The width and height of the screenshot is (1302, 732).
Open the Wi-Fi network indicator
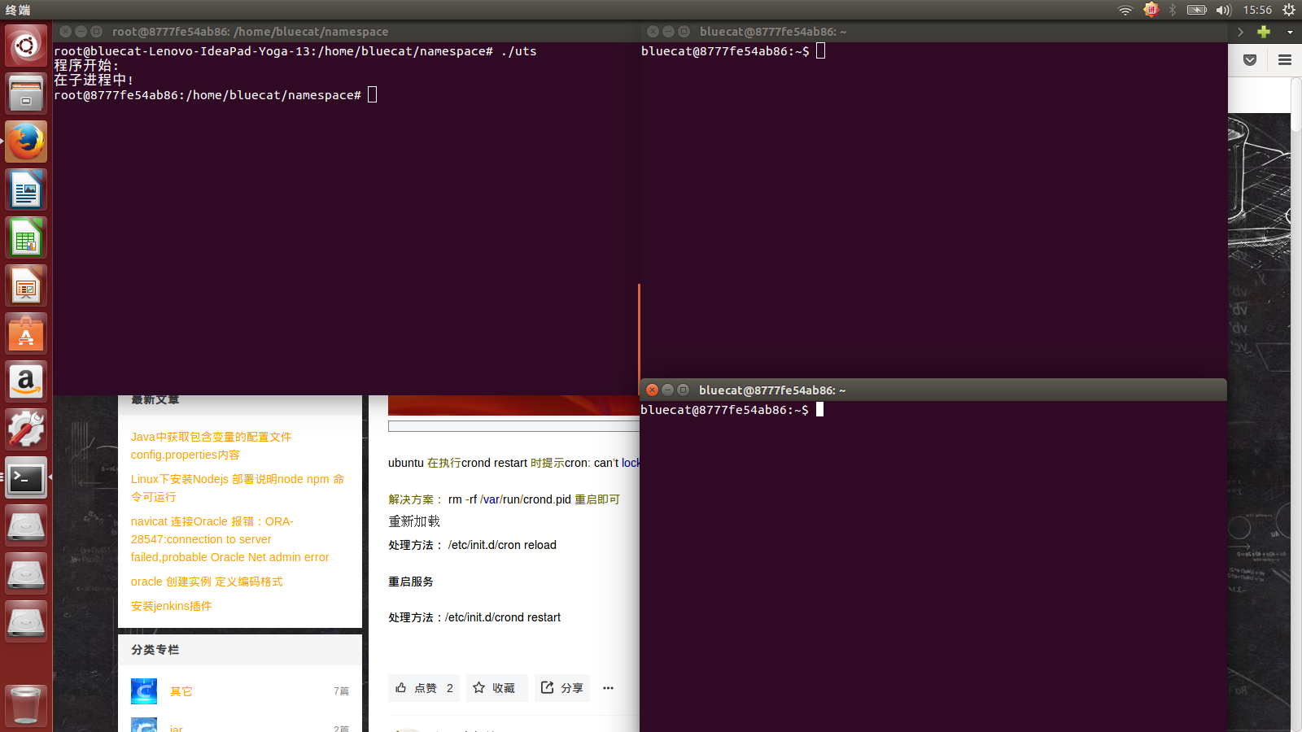(1125, 10)
